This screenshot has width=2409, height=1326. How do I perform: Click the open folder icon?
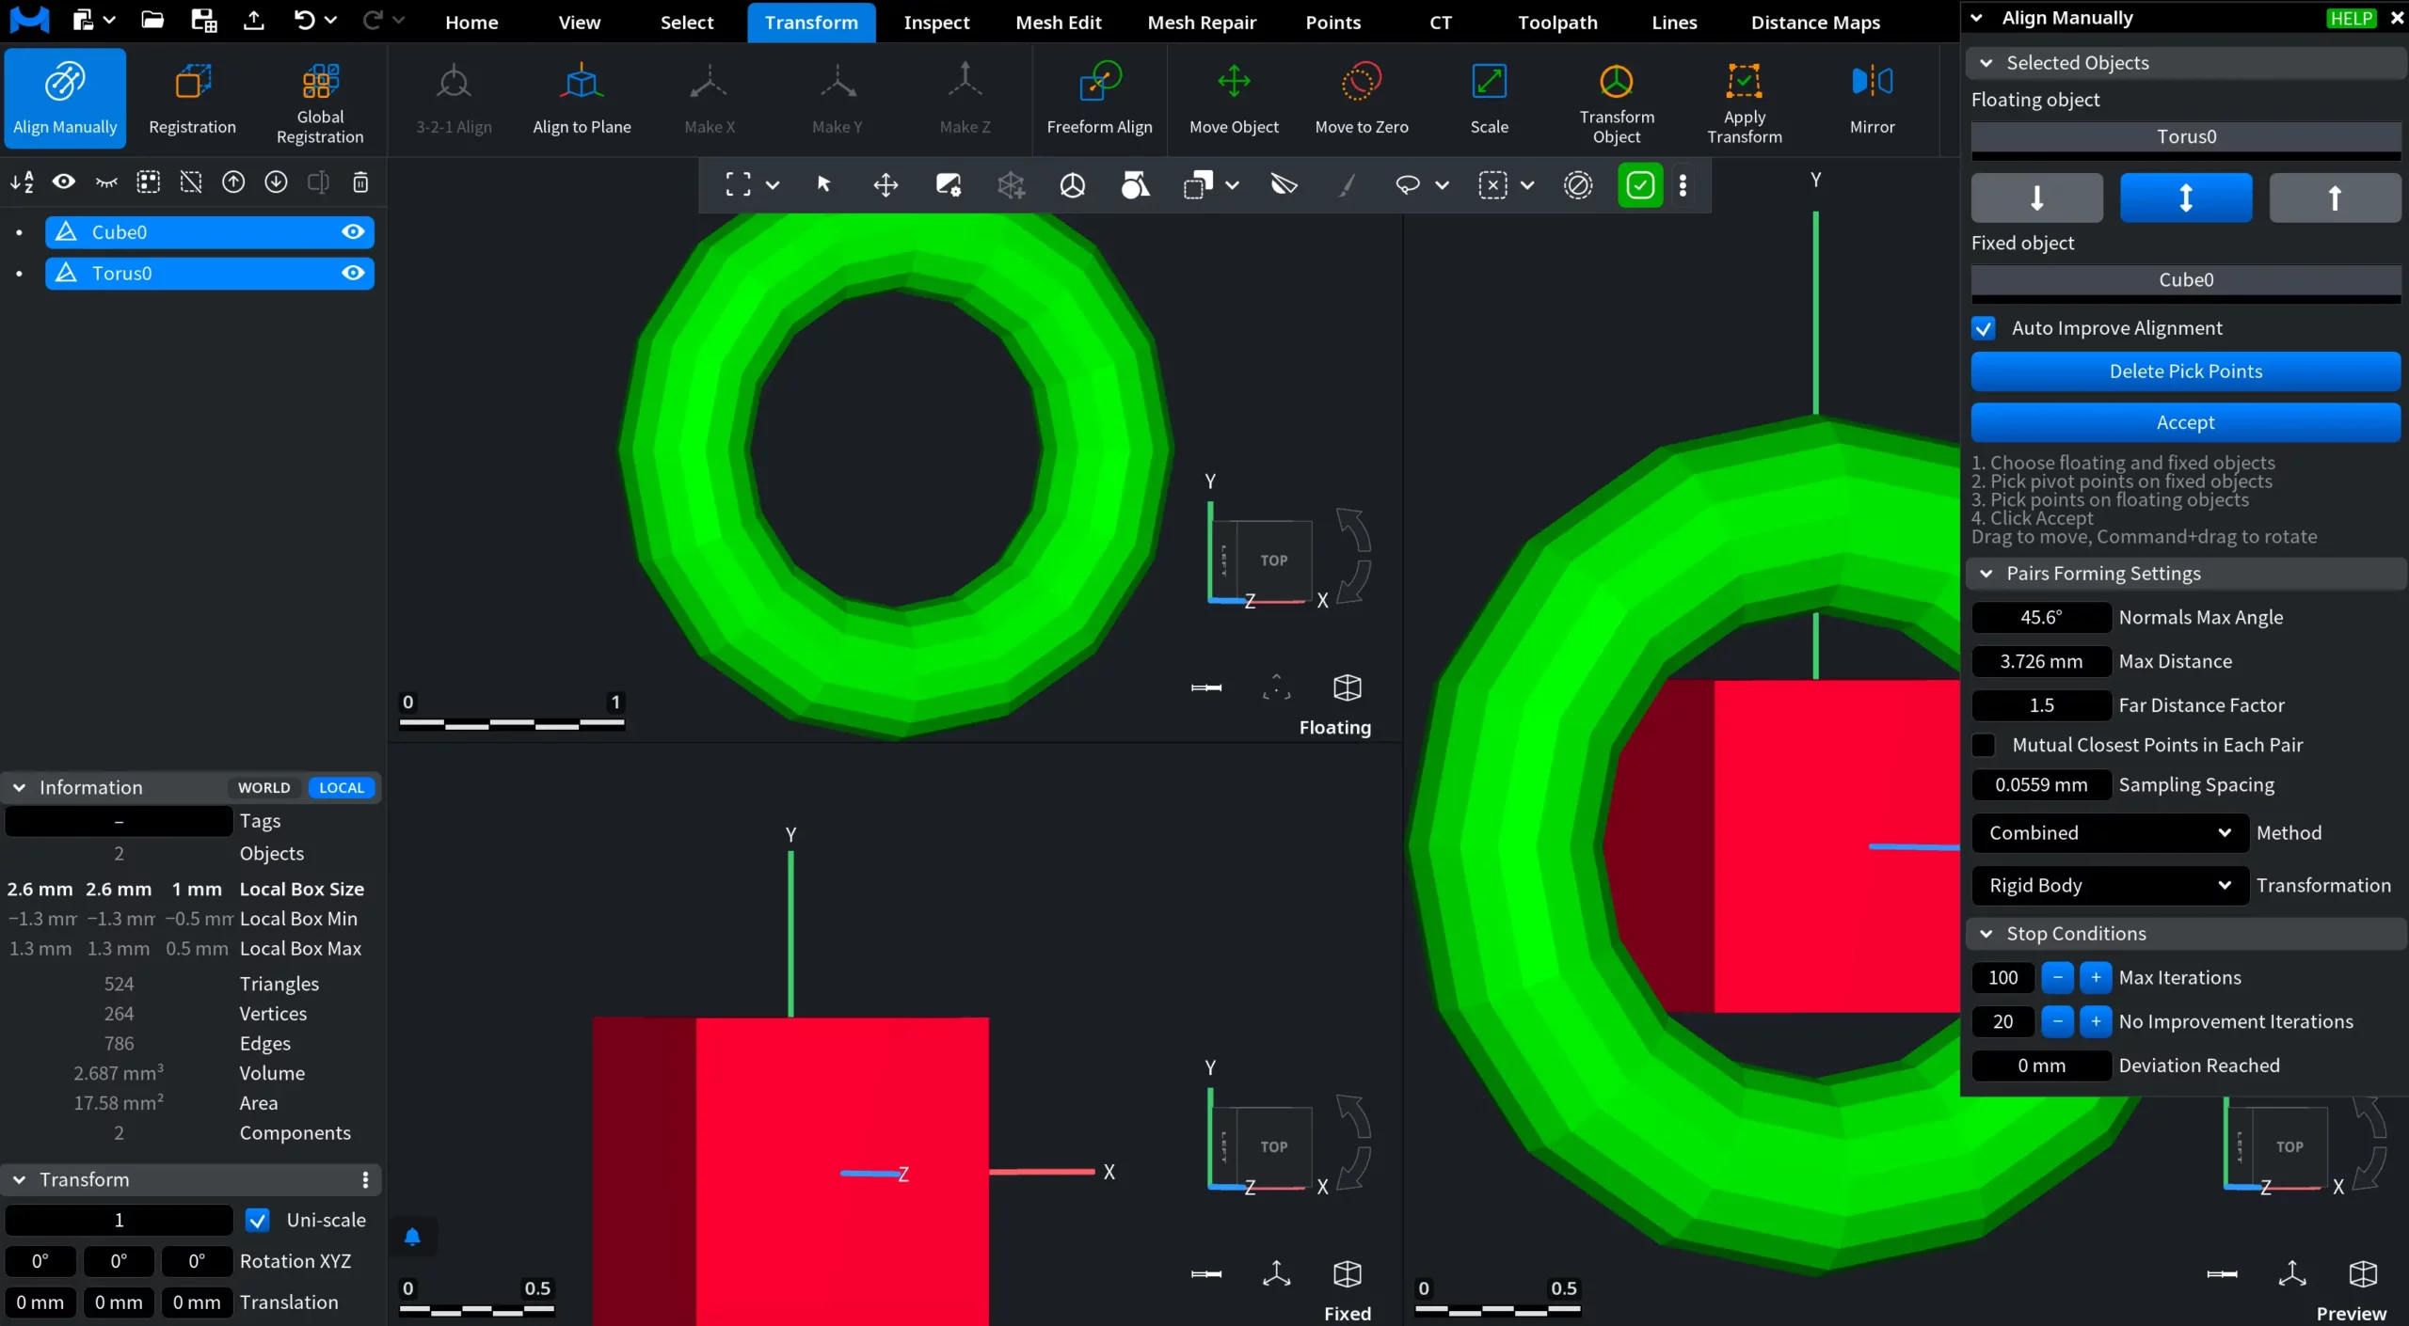[x=152, y=21]
